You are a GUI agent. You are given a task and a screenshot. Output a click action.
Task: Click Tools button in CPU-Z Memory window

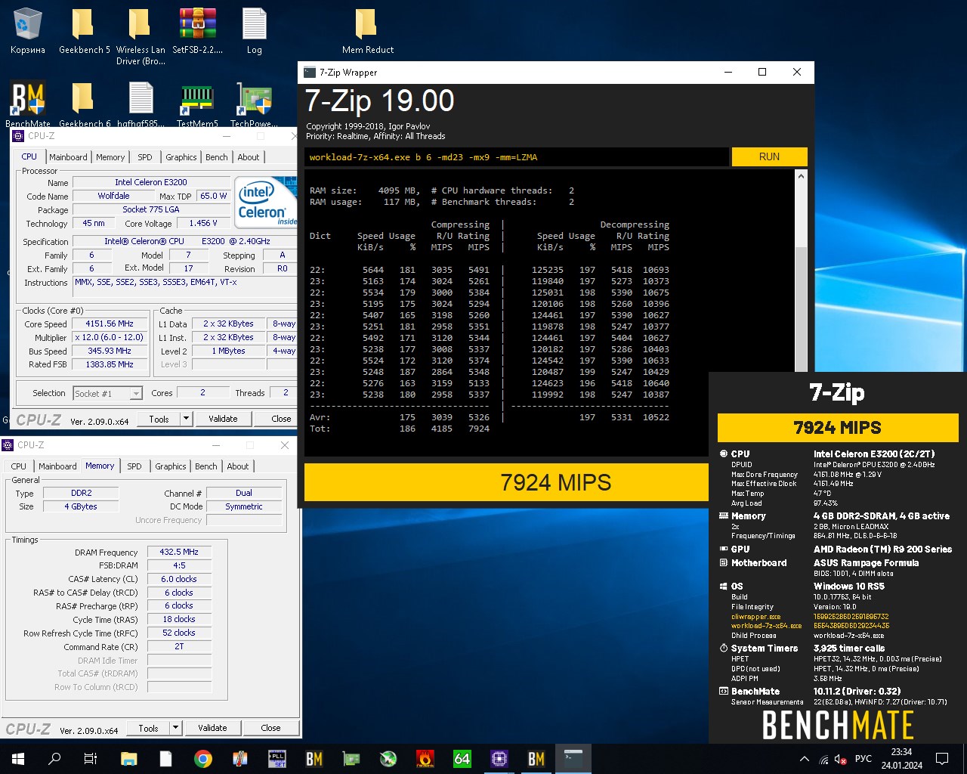[149, 728]
